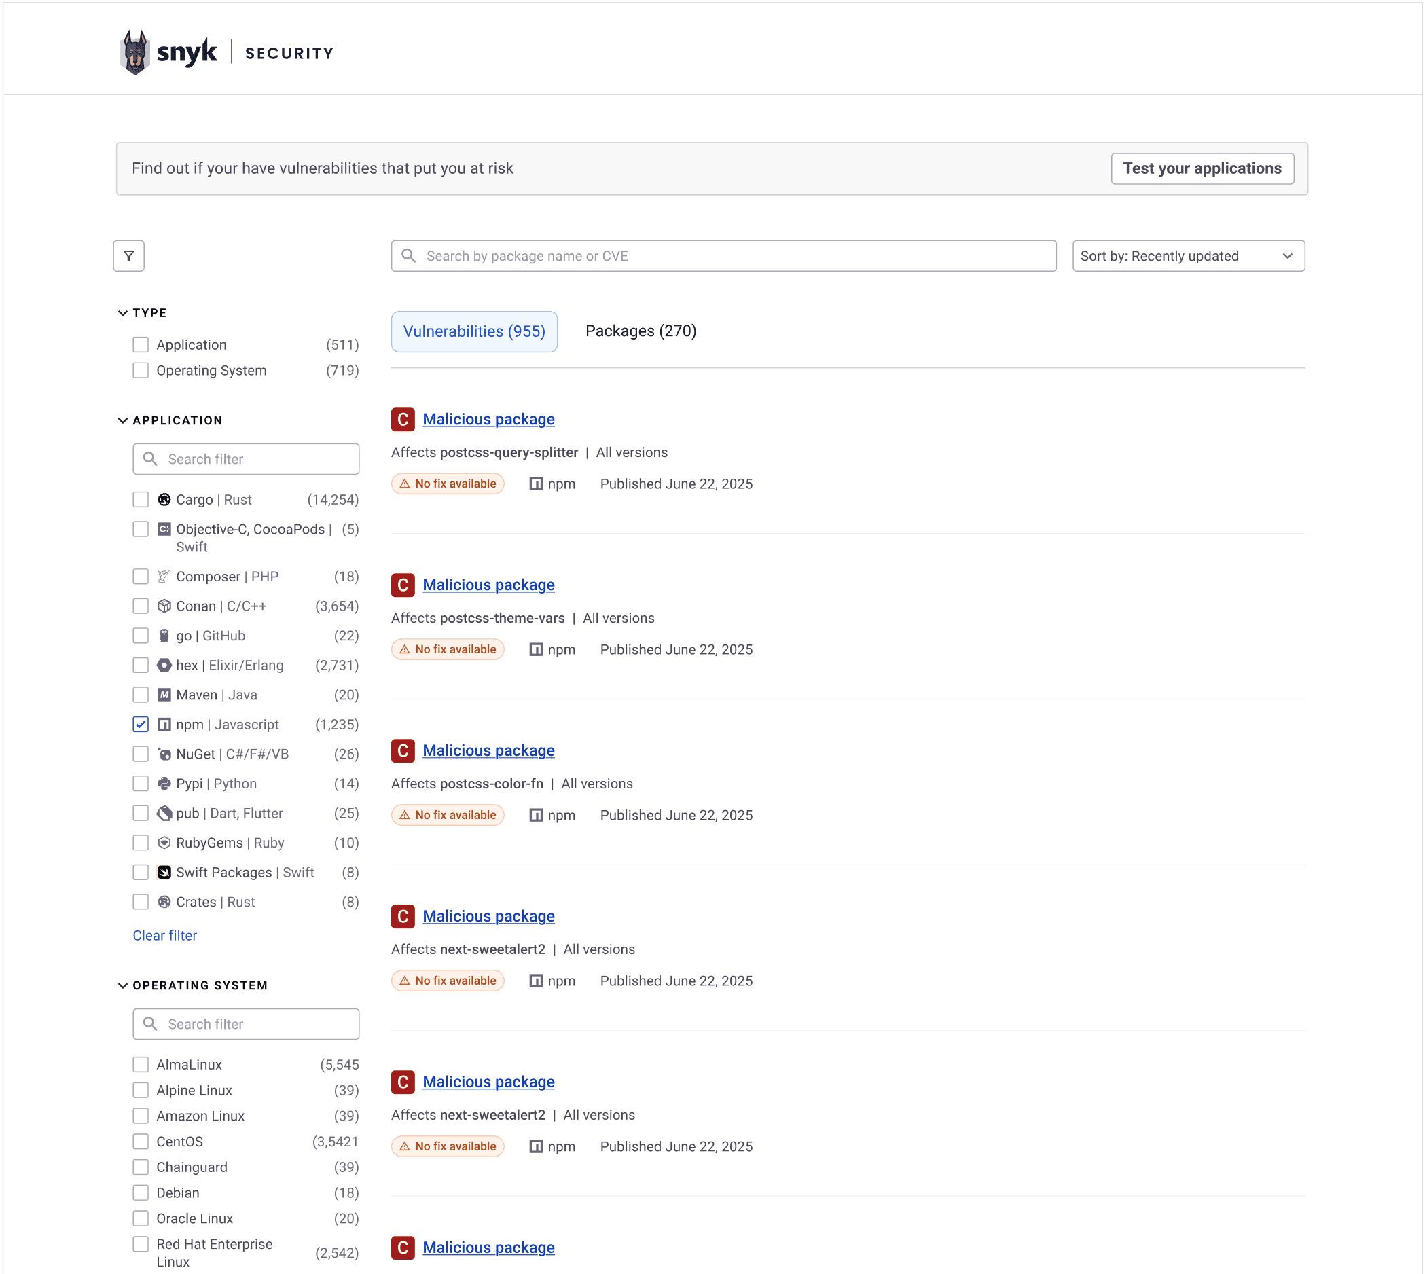Viewport: 1425px width, 1274px height.
Task: Focus the Operating System search filter field
Action: [247, 1025]
